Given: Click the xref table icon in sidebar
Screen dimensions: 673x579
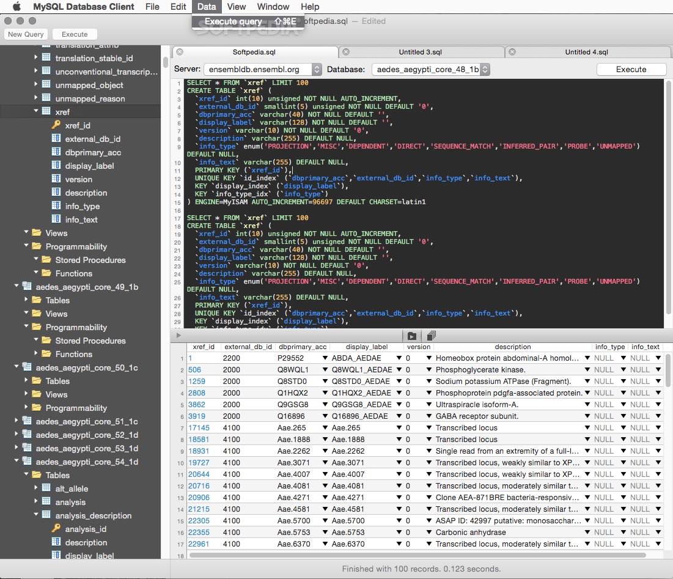Looking at the screenshot, I should click(x=46, y=111).
